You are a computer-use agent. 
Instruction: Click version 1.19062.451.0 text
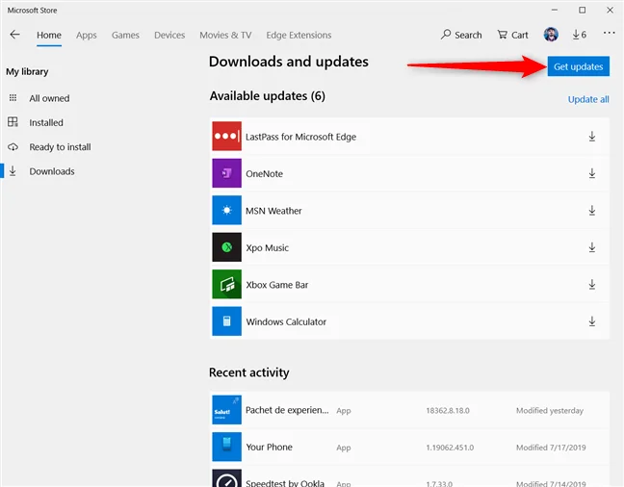click(x=450, y=448)
